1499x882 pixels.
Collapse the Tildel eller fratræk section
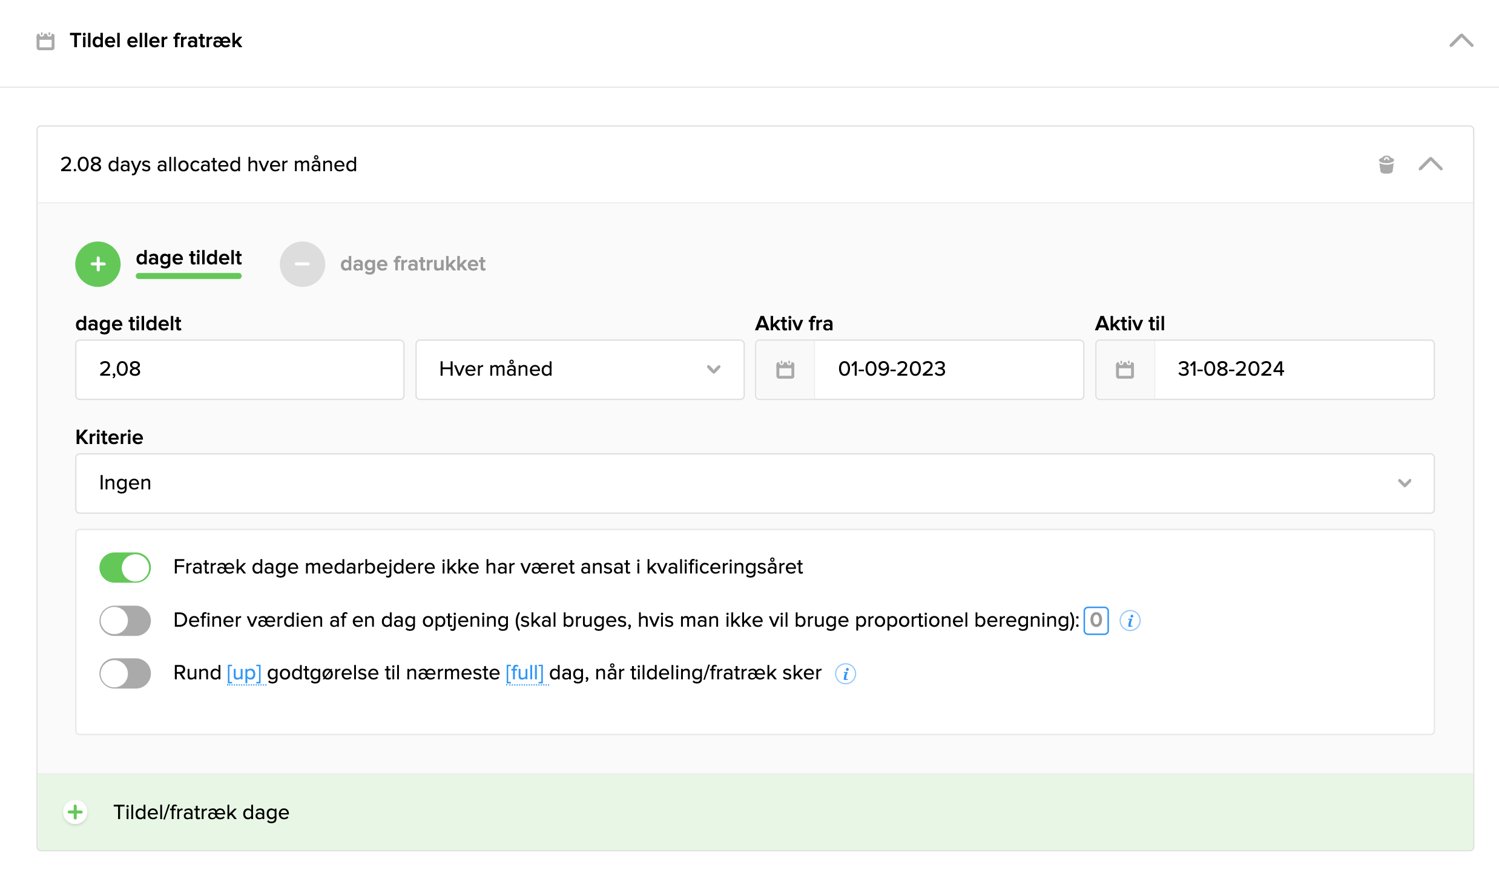[1461, 41]
